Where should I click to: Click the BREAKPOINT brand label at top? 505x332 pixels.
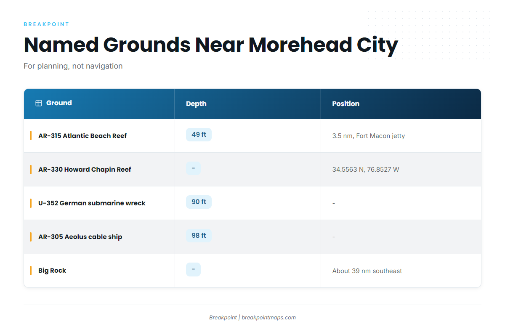pyautogui.click(x=46, y=24)
